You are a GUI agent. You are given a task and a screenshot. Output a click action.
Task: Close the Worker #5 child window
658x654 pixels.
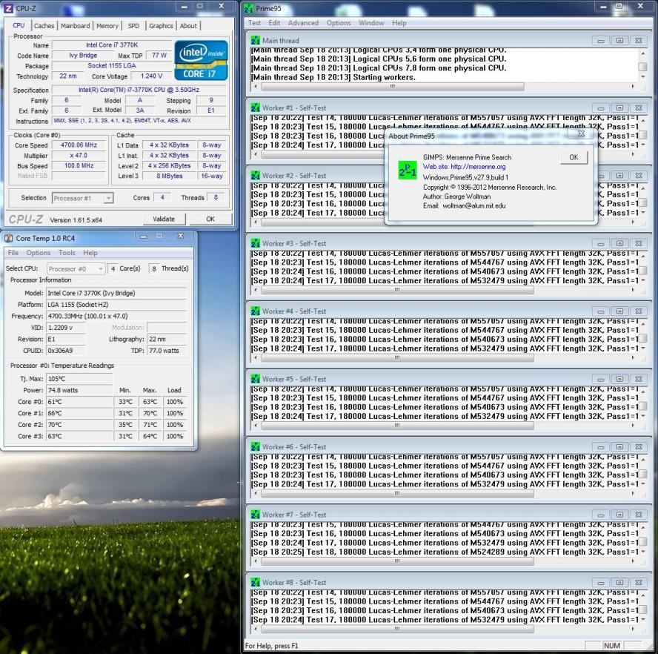pyautogui.click(x=638, y=380)
